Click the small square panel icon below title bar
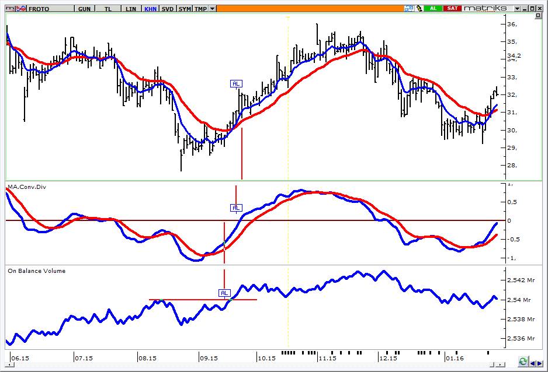The height and width of the screenshot is (372, 548). (539, 16)
